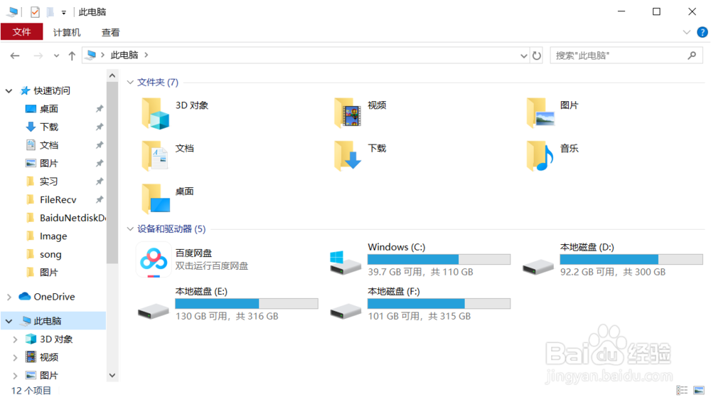Open the 音乐 music folder icon

[x=540, y=156]
